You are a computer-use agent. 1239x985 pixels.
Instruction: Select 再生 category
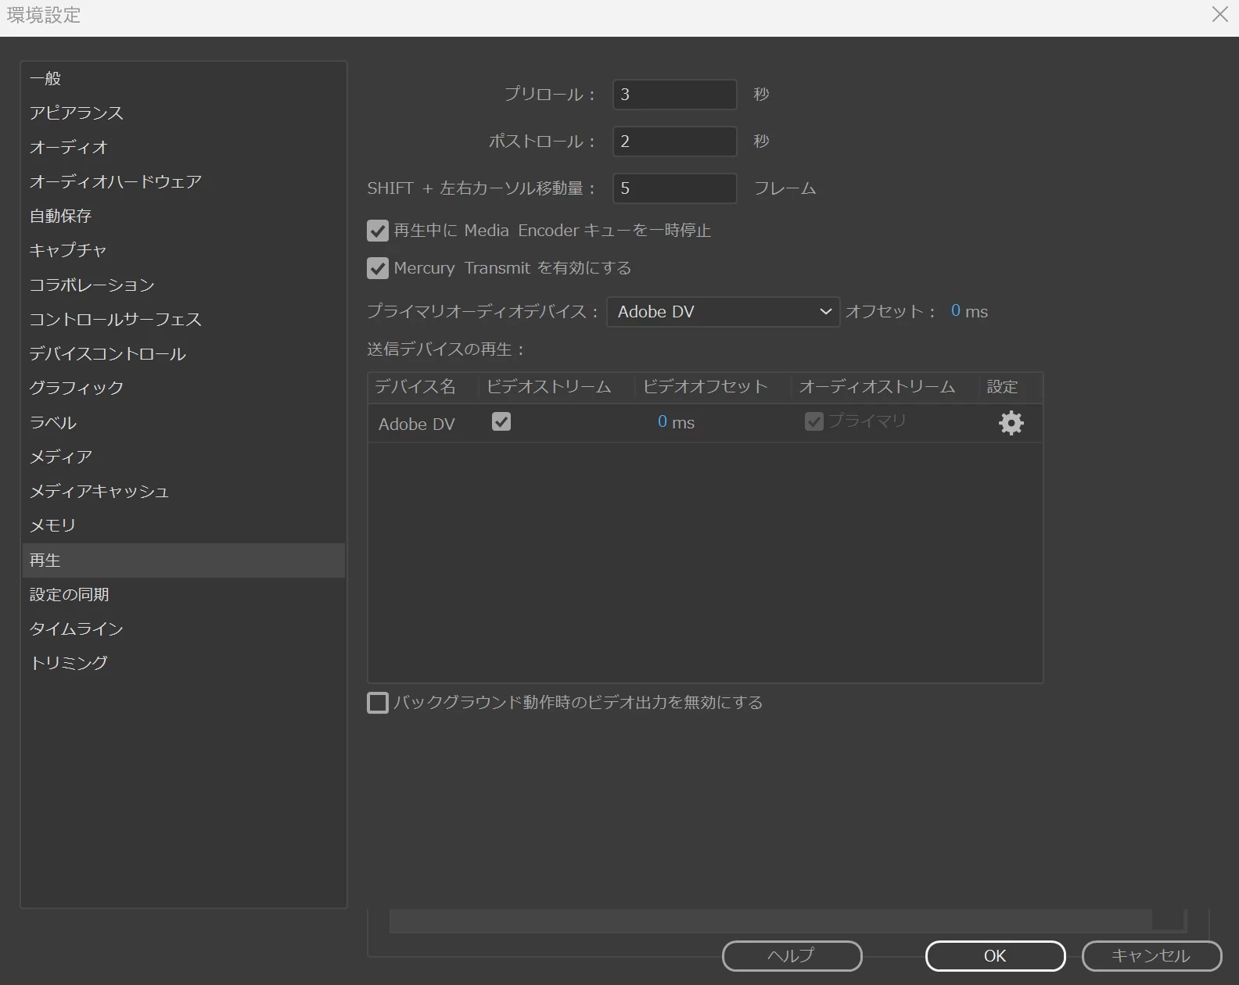183,561
